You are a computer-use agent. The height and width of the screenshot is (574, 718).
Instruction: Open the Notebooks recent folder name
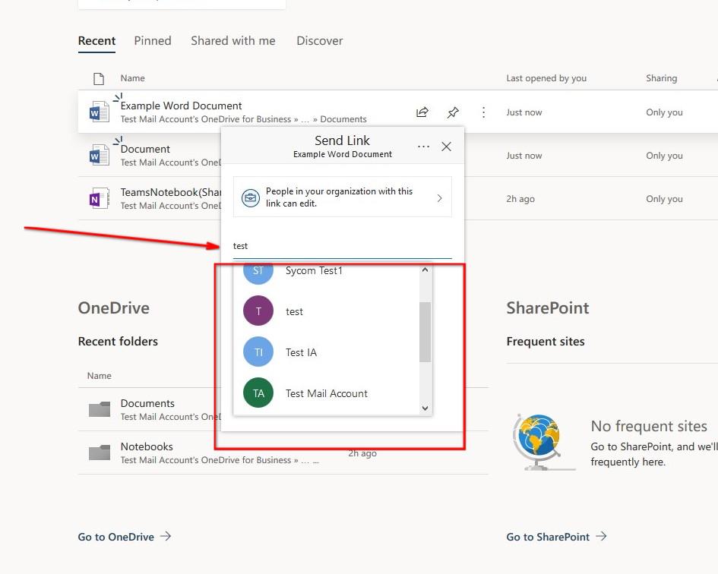(x=147, y=446)
